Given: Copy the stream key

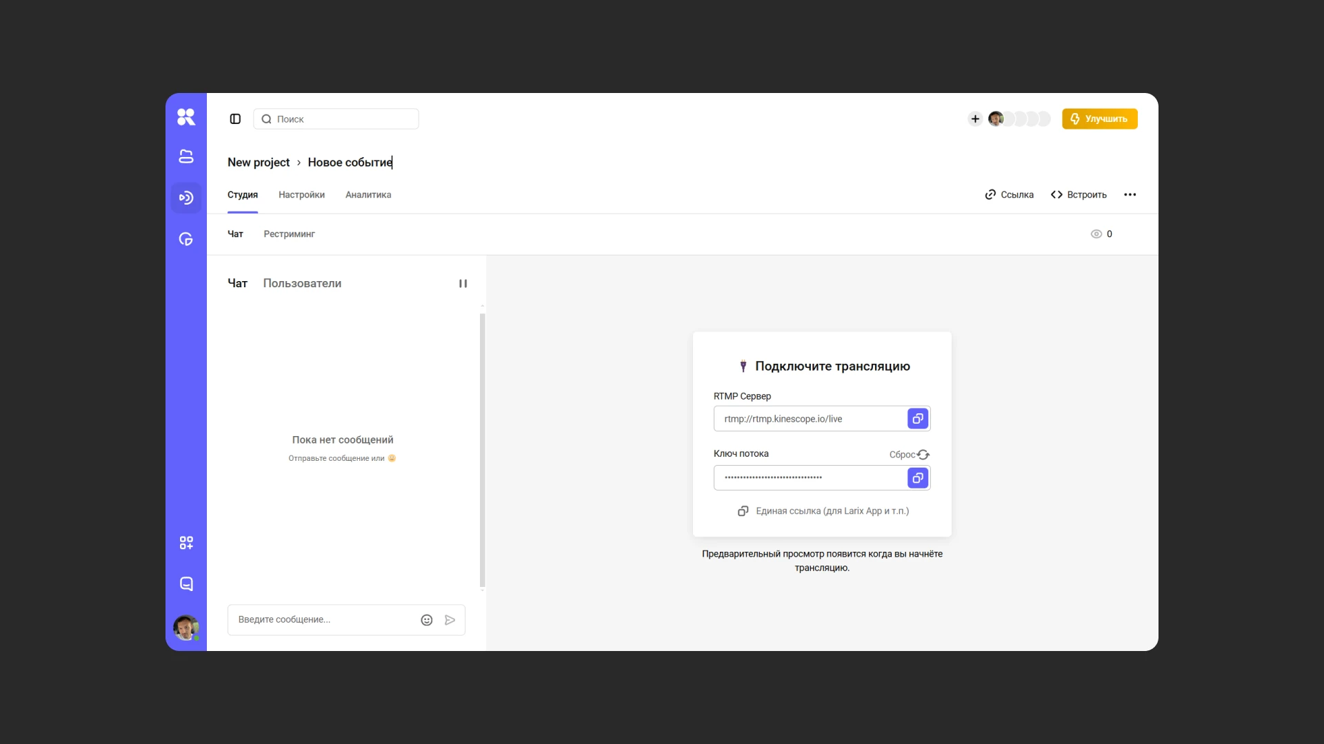Looking at the screenshot, I should 918,478.
